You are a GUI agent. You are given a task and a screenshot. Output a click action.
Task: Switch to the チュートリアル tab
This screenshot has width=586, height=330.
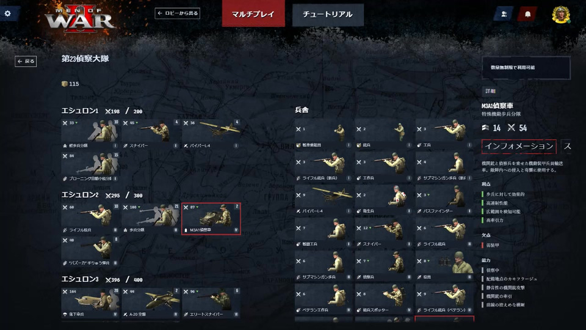pyautogui.click(x=328, y=15)
